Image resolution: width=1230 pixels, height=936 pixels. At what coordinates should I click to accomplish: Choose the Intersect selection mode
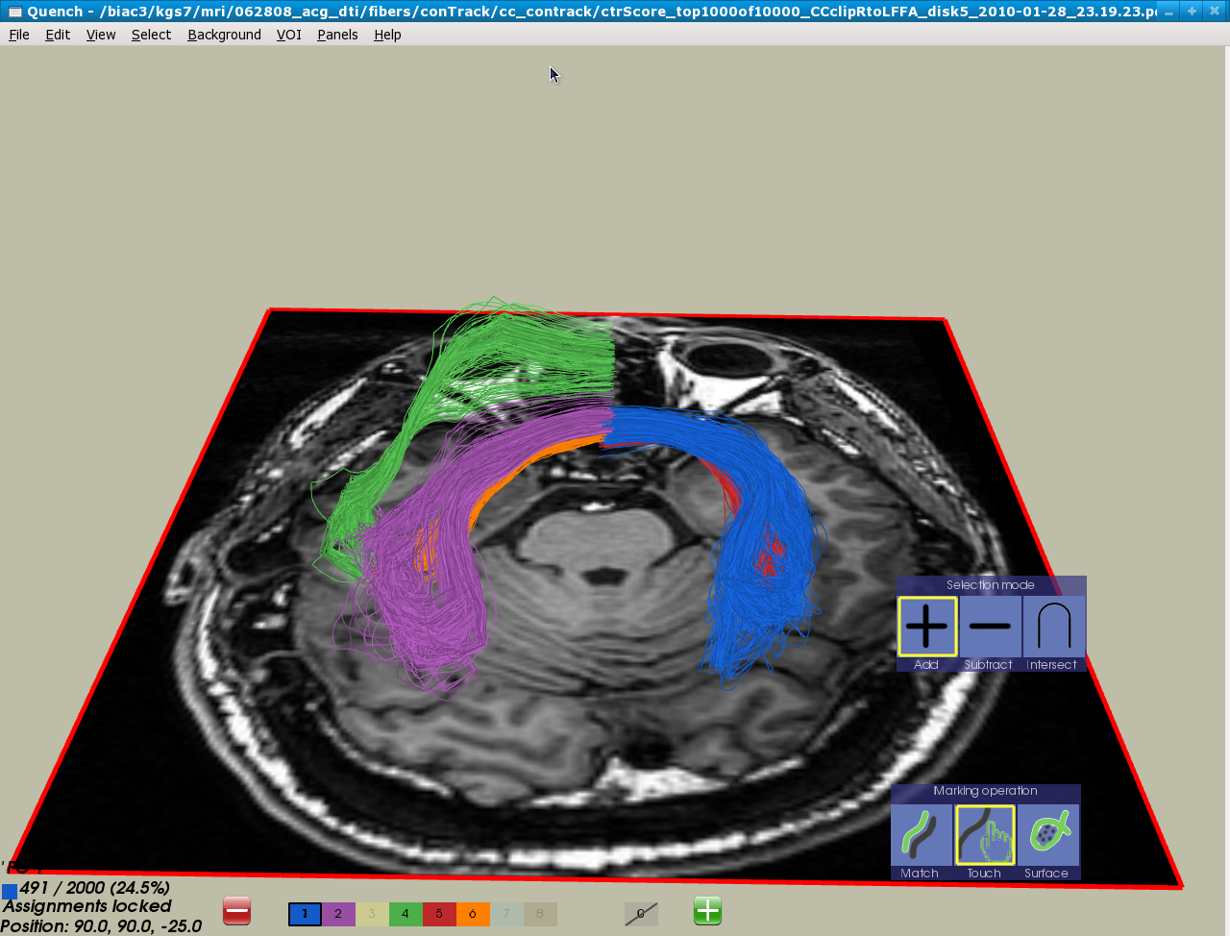point(1053,627)
